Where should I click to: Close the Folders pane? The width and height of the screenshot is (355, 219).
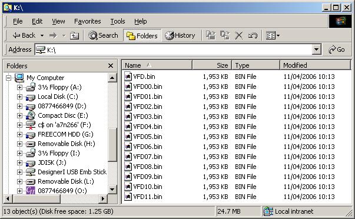[111, 66]
